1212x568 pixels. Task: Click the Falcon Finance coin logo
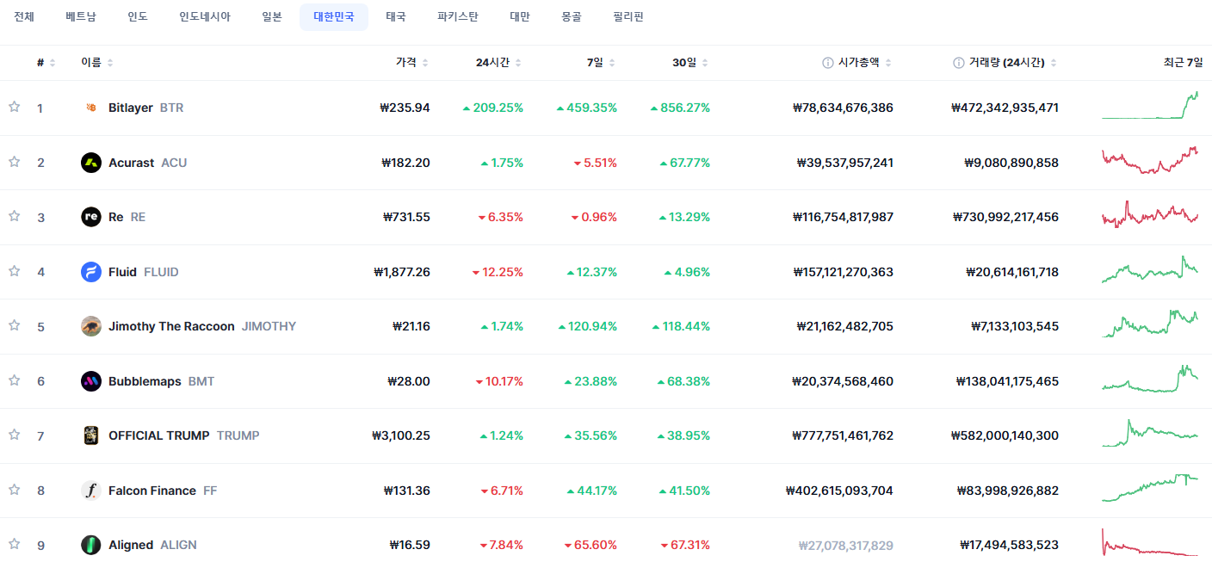click(x=91, y=491)
